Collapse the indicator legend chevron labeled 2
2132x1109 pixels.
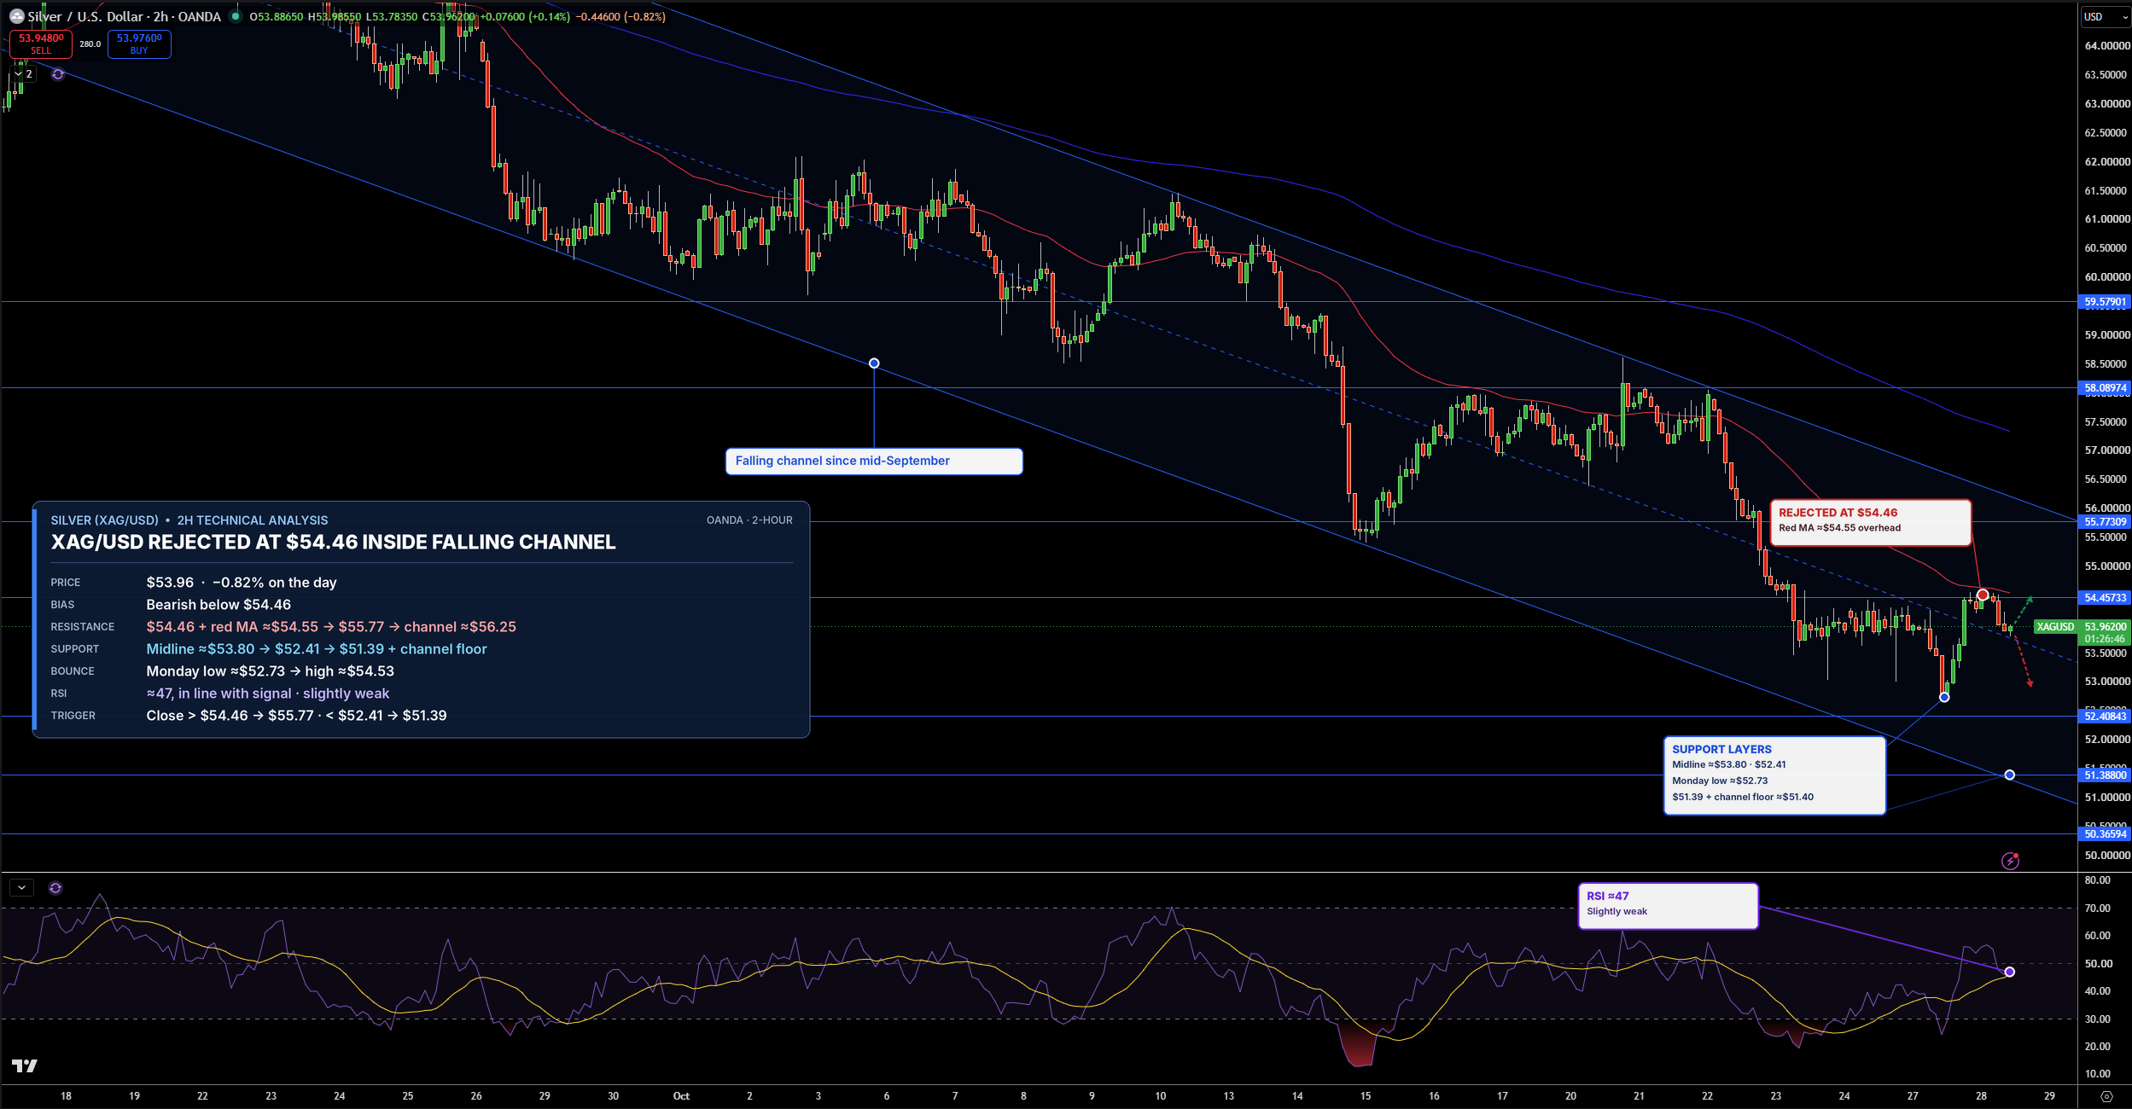coord(23,74)
